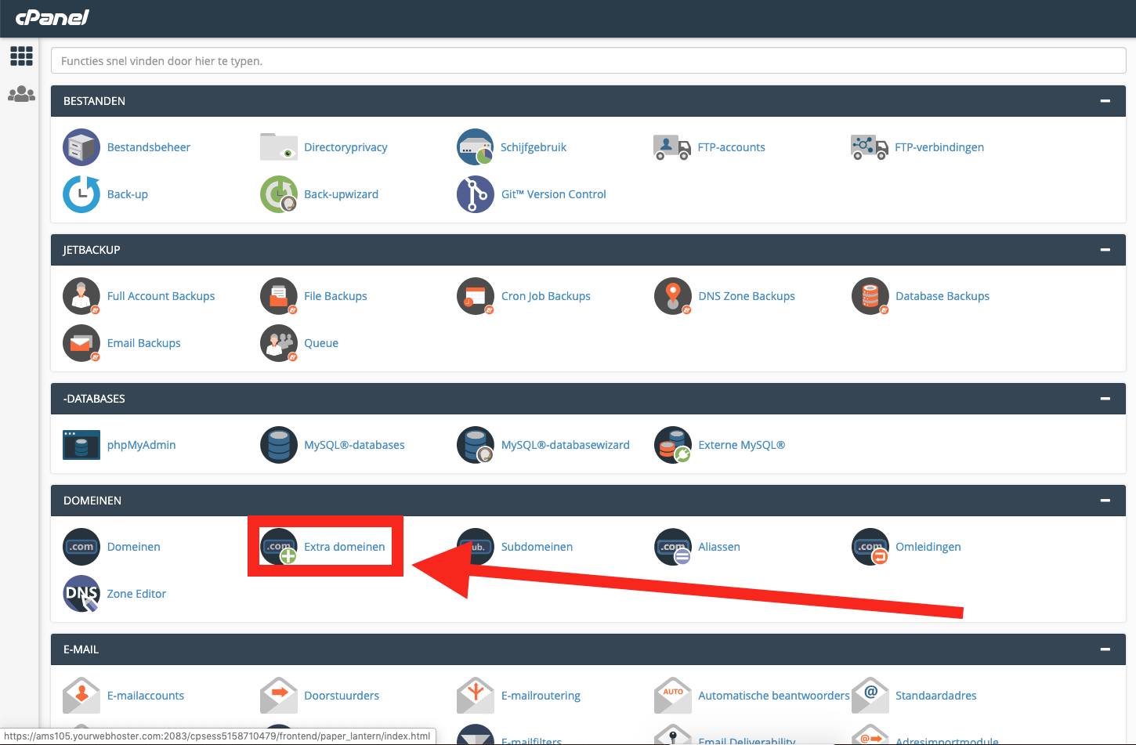The width and height of the screenshot is (1136, 745).
Task: Focus the quick function search field
Action: 588,61
